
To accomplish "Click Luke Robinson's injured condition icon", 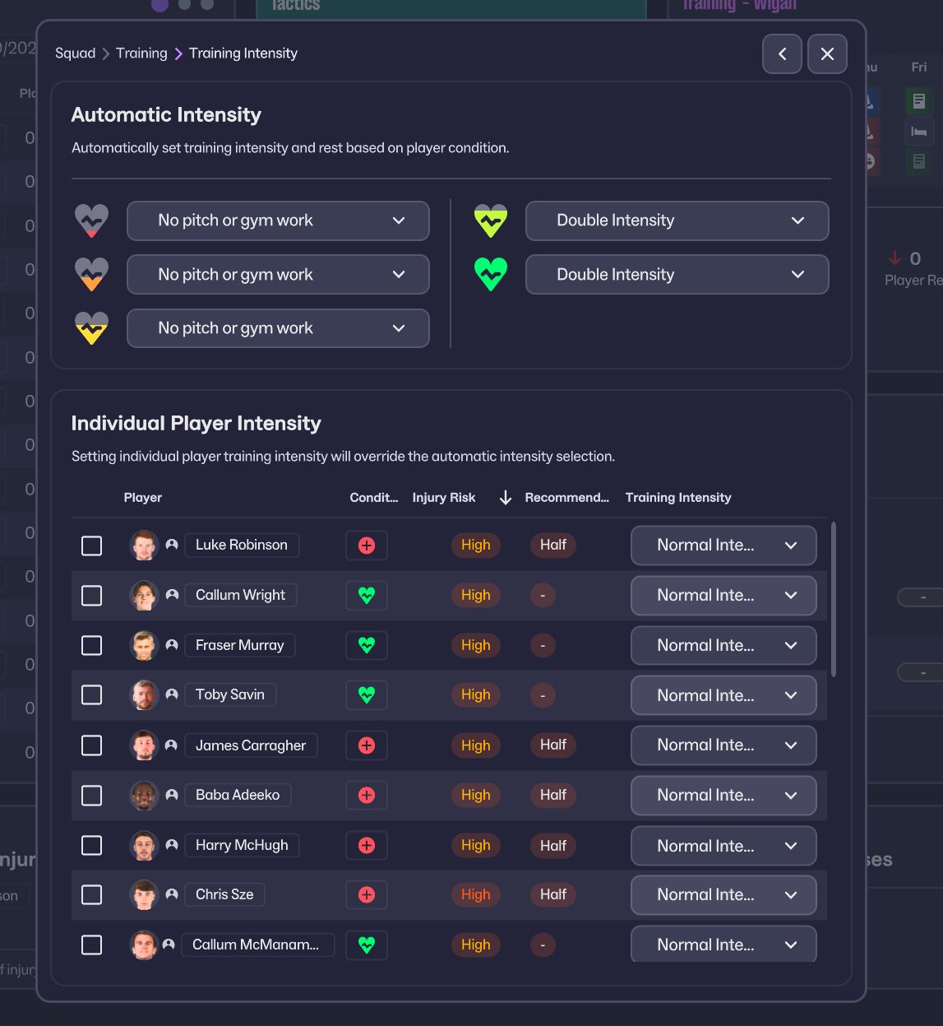I will point(367,545).
